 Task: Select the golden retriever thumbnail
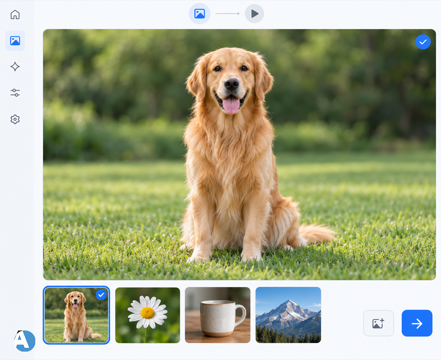point(76,315)
